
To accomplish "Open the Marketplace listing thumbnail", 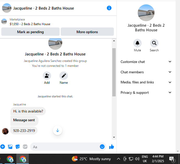I will (x=4, y=22).
